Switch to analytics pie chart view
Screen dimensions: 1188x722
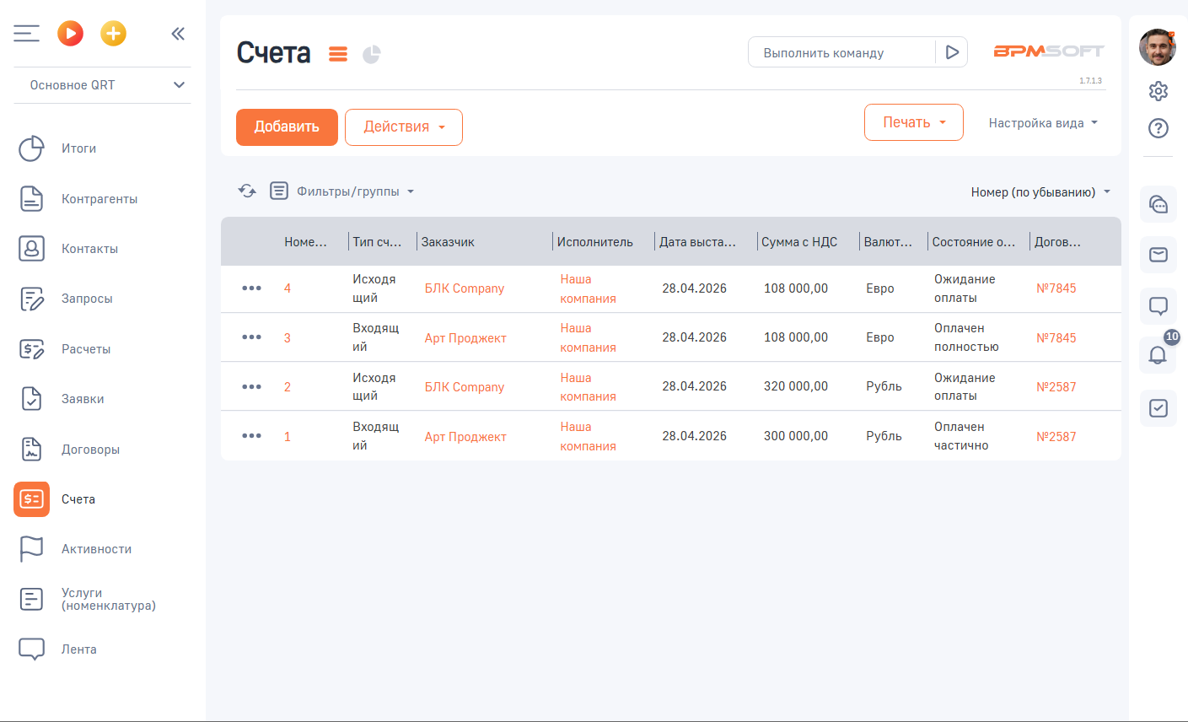[372, 54]
